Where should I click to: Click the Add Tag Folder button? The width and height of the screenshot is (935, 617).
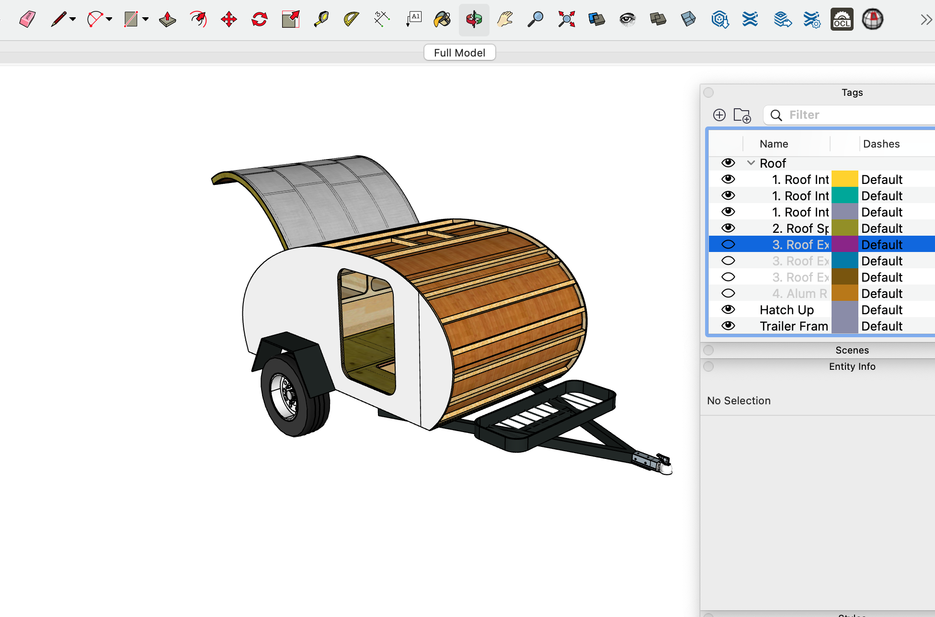[742, 115]
